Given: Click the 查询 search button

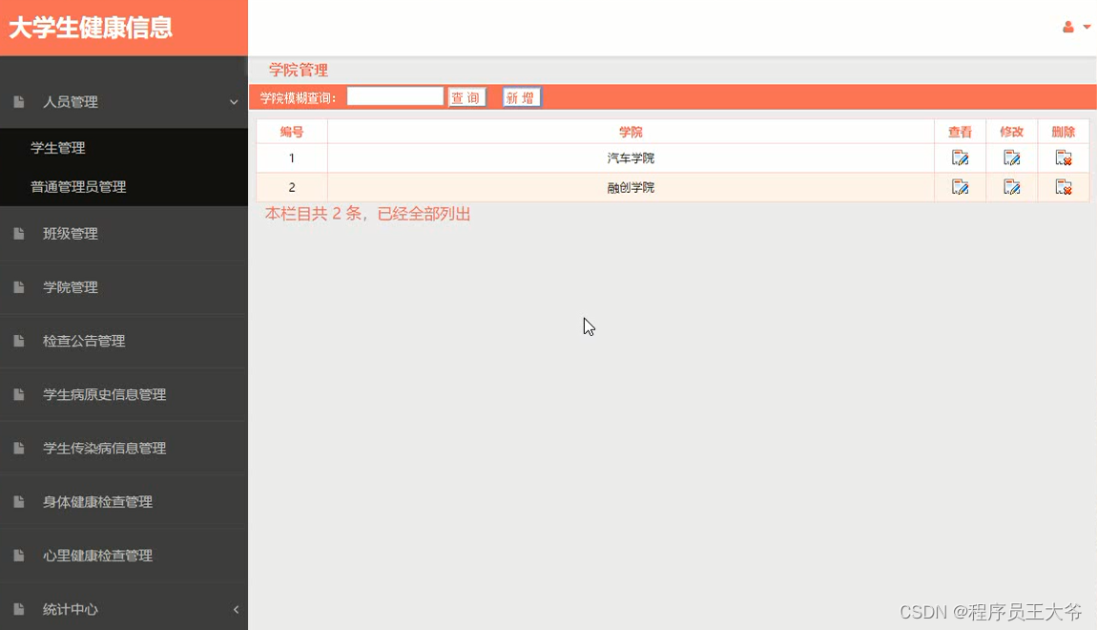Looking at the screenshot, I should (466, 96).
